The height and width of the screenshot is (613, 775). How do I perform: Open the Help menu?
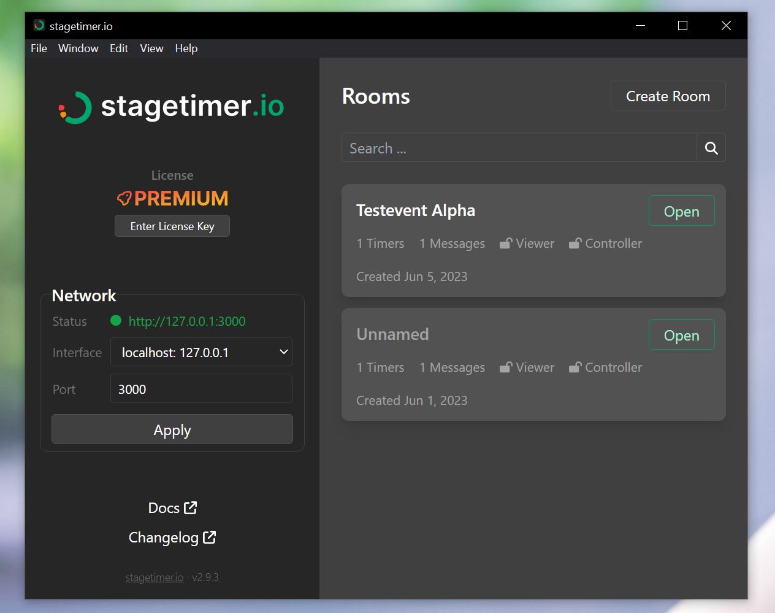186,48
